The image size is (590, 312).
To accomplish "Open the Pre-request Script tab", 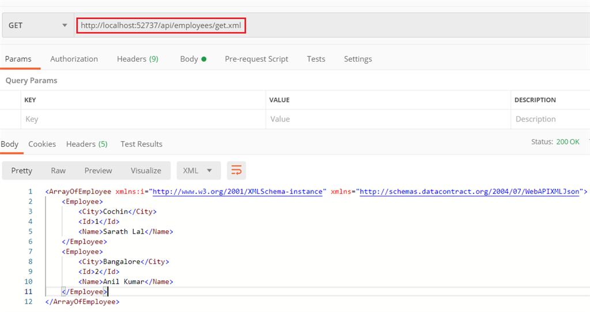I will (x=256, y=59).
